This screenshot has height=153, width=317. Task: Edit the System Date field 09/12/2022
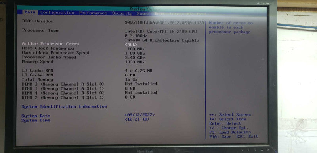[139, 115]
